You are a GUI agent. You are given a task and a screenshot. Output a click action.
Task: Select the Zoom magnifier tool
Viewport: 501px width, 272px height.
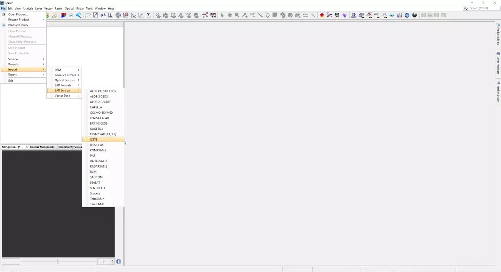[237, 15]
